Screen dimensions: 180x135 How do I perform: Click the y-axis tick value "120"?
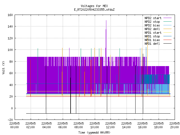(10, 38)
